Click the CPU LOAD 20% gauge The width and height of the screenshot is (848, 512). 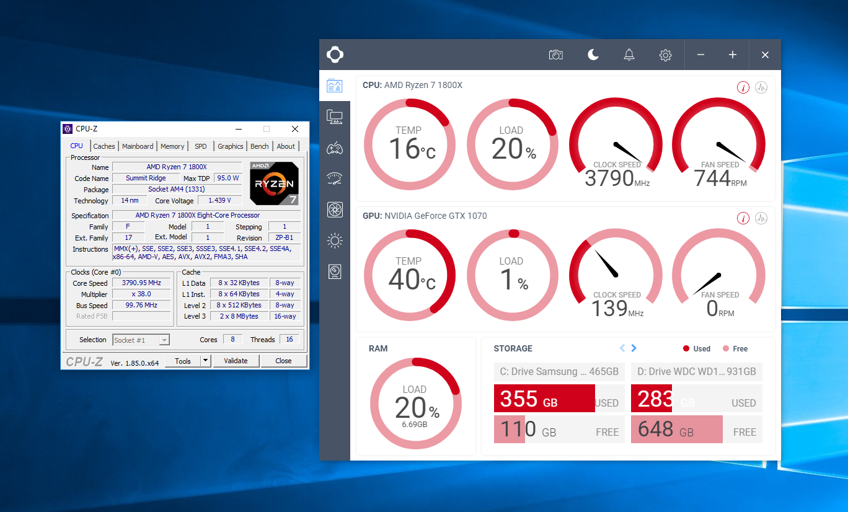point(512,144)
